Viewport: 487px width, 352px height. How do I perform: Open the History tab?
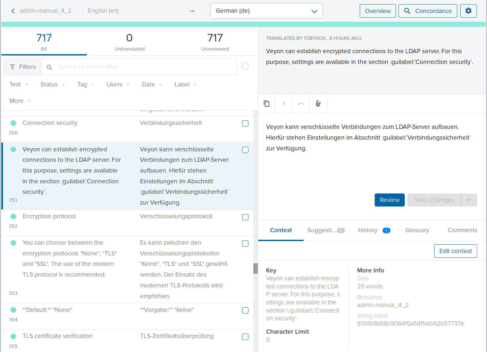click(x=374, y=230)
